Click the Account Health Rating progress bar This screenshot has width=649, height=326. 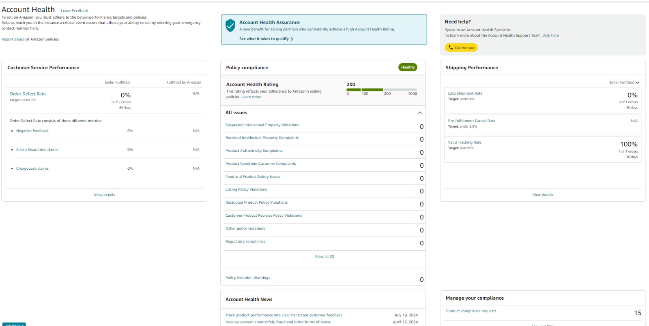pyautogui.click(x=381, y=89)
